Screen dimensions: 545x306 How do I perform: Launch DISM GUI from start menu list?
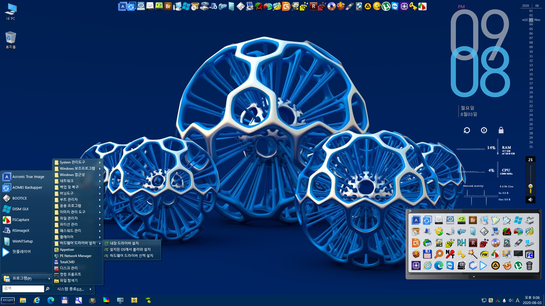point(26,209)
